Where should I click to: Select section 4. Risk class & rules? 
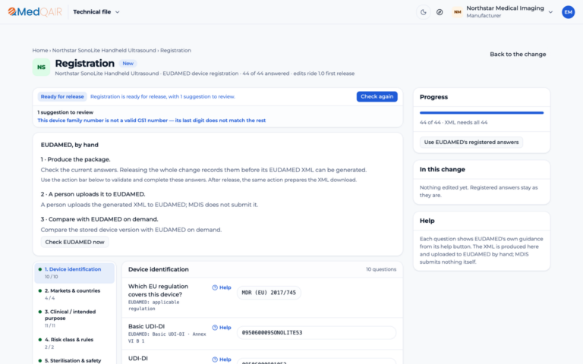click(74, 343)
